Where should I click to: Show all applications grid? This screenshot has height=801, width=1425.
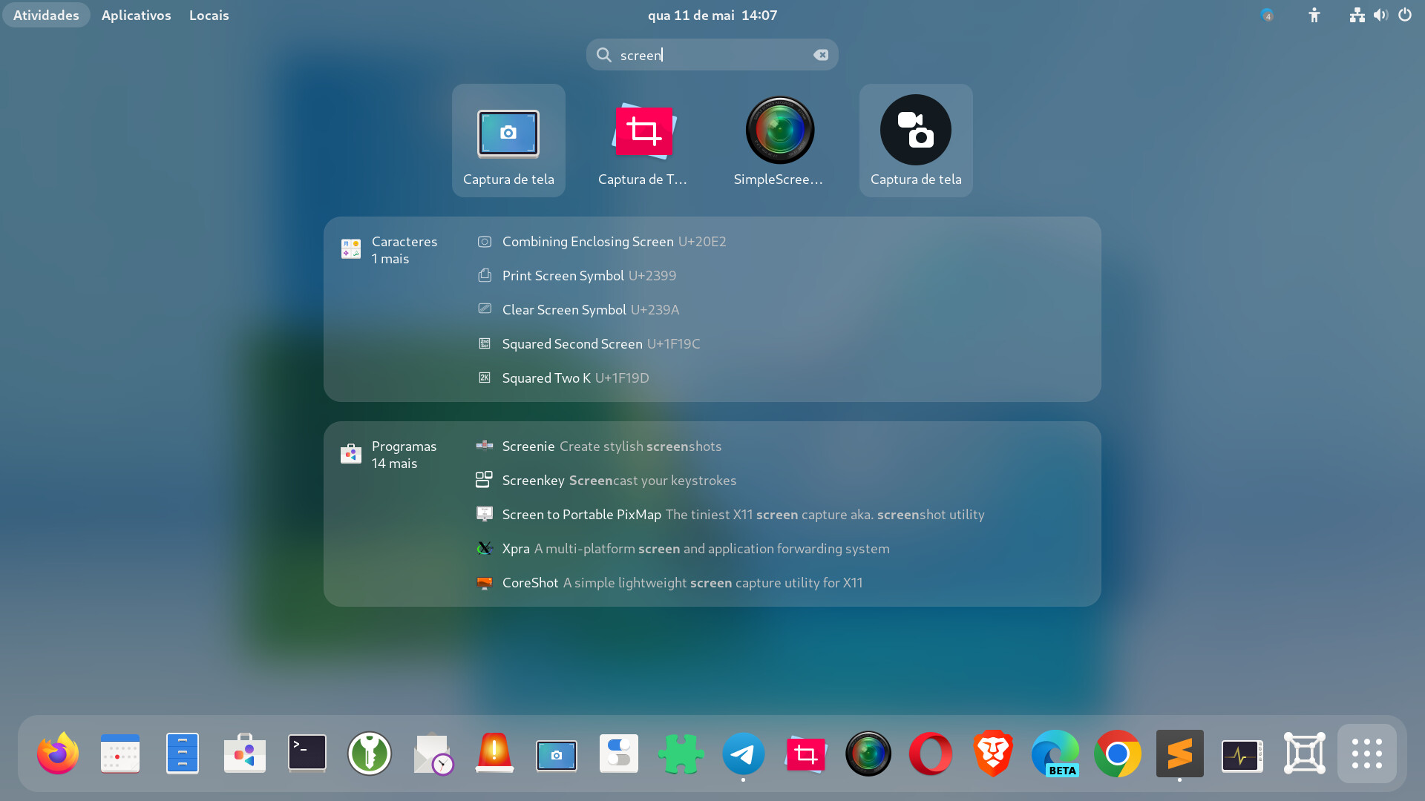coord(1366,754)
